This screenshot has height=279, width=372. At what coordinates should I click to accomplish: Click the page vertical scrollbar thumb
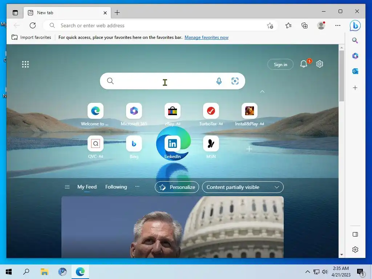(x=341, y=76)
